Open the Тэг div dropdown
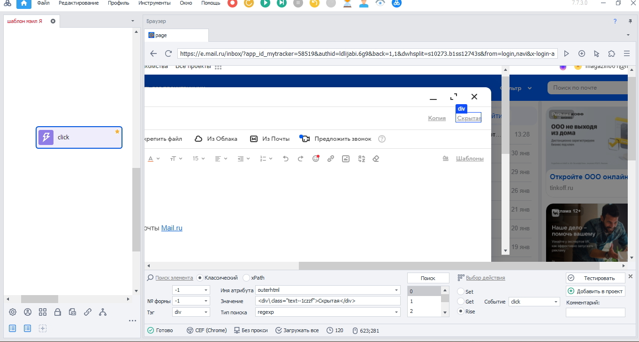 tap(191, 312)
